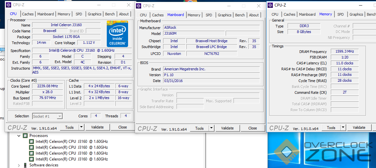
Task: Open the Tools dropdown arrow in the leftmost CPU-Z window
Action: [x=81, y=127]
